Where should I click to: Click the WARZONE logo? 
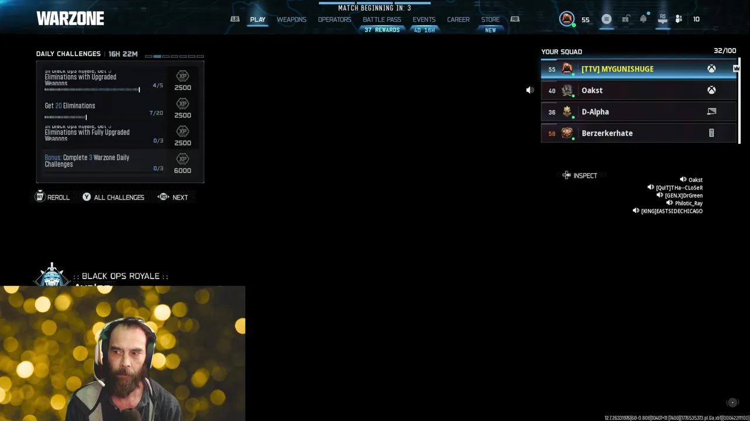click(x=70, y=19)
